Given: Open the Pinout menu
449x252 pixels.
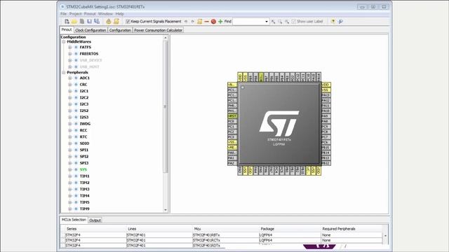Looking at the screenshot, I should (x=90, y=14).
